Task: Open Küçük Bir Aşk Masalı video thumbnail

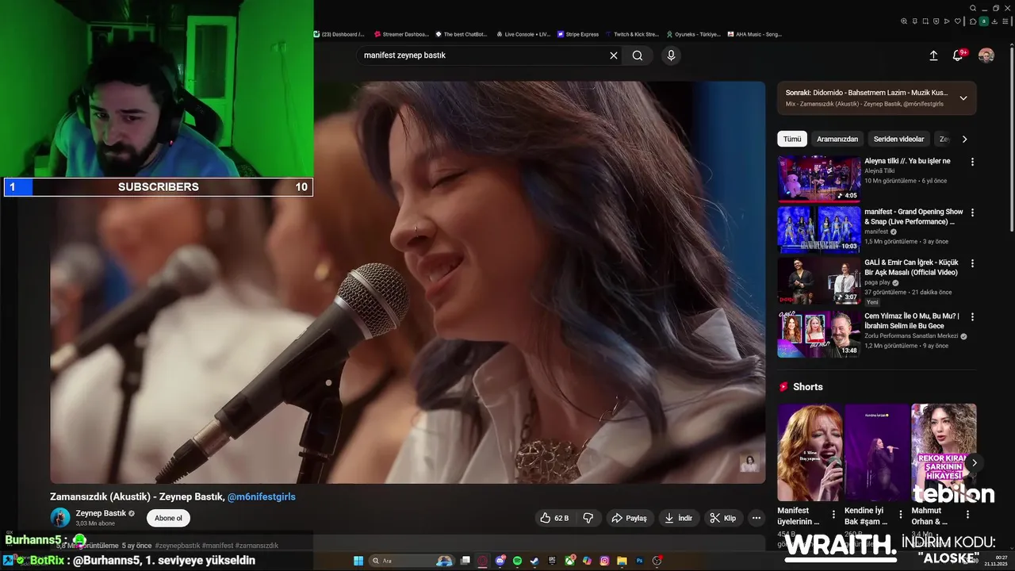Action: pyautogui.click(x=818, y=281)
